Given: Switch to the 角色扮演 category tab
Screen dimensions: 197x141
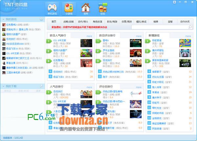Looking at the screenshot, I should [98, 21].
